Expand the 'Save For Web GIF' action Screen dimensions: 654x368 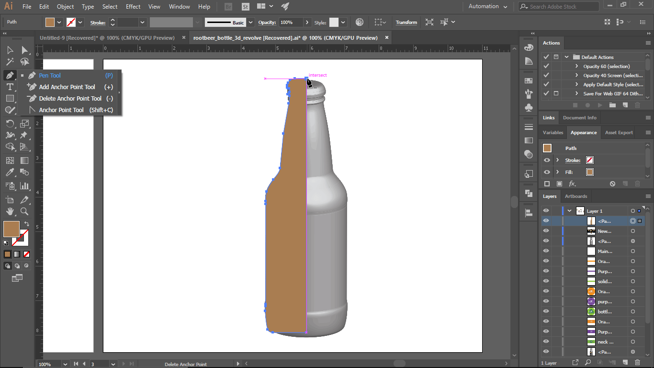(x=576, y=93)
